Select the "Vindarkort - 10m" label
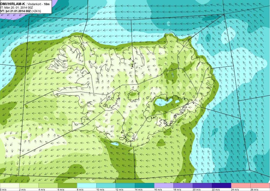The image size is (270, 191). point(39,4)
